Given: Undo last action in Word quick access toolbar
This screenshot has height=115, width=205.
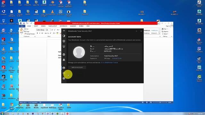Looking at the screenshot, I should coord(27,23).
